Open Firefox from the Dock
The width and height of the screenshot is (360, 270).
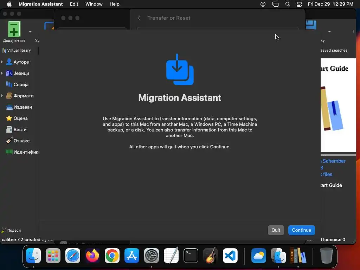tap(92, 256)
